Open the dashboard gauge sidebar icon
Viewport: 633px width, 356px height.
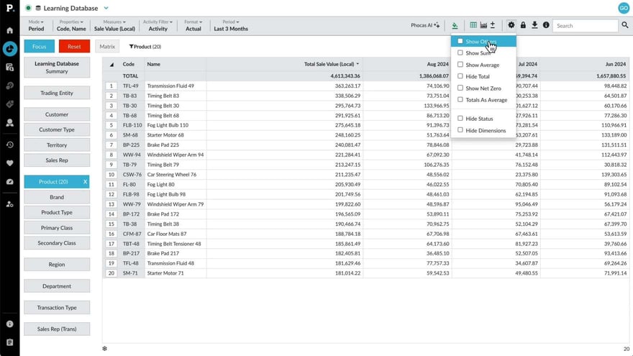coord(9,182)
